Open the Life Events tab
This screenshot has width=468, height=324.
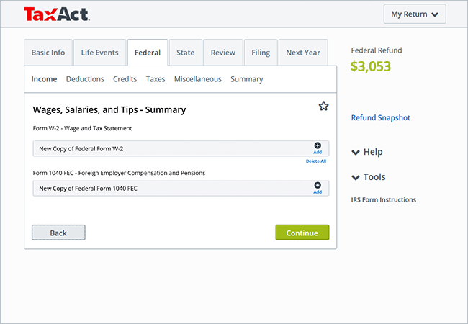point(99,53)
